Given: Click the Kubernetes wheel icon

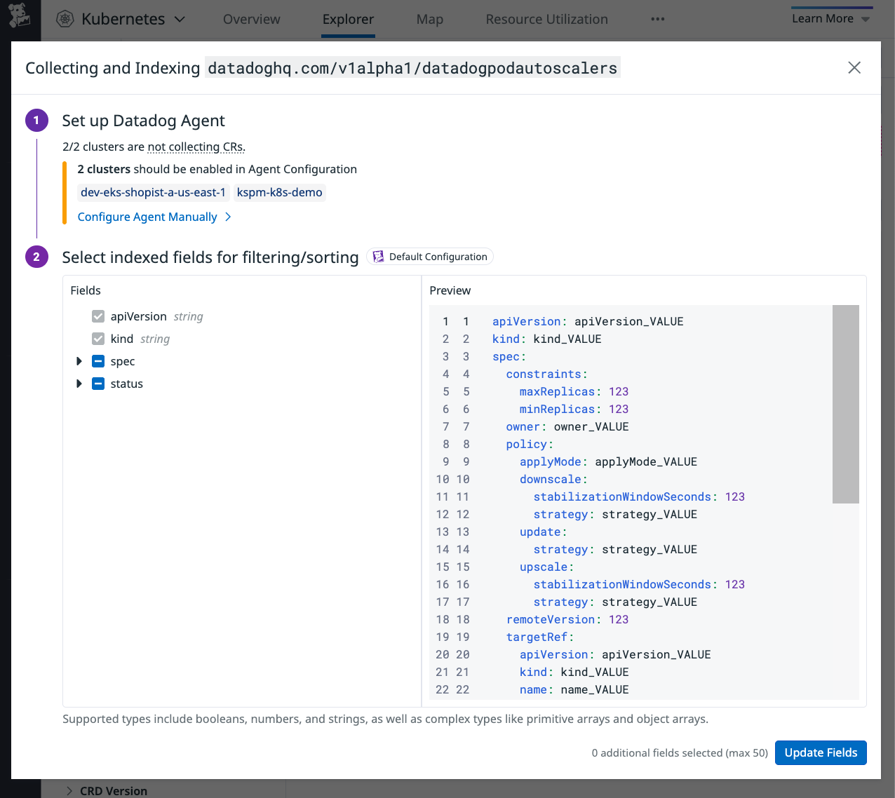Looking at the screenshot, I should (65, 19).
